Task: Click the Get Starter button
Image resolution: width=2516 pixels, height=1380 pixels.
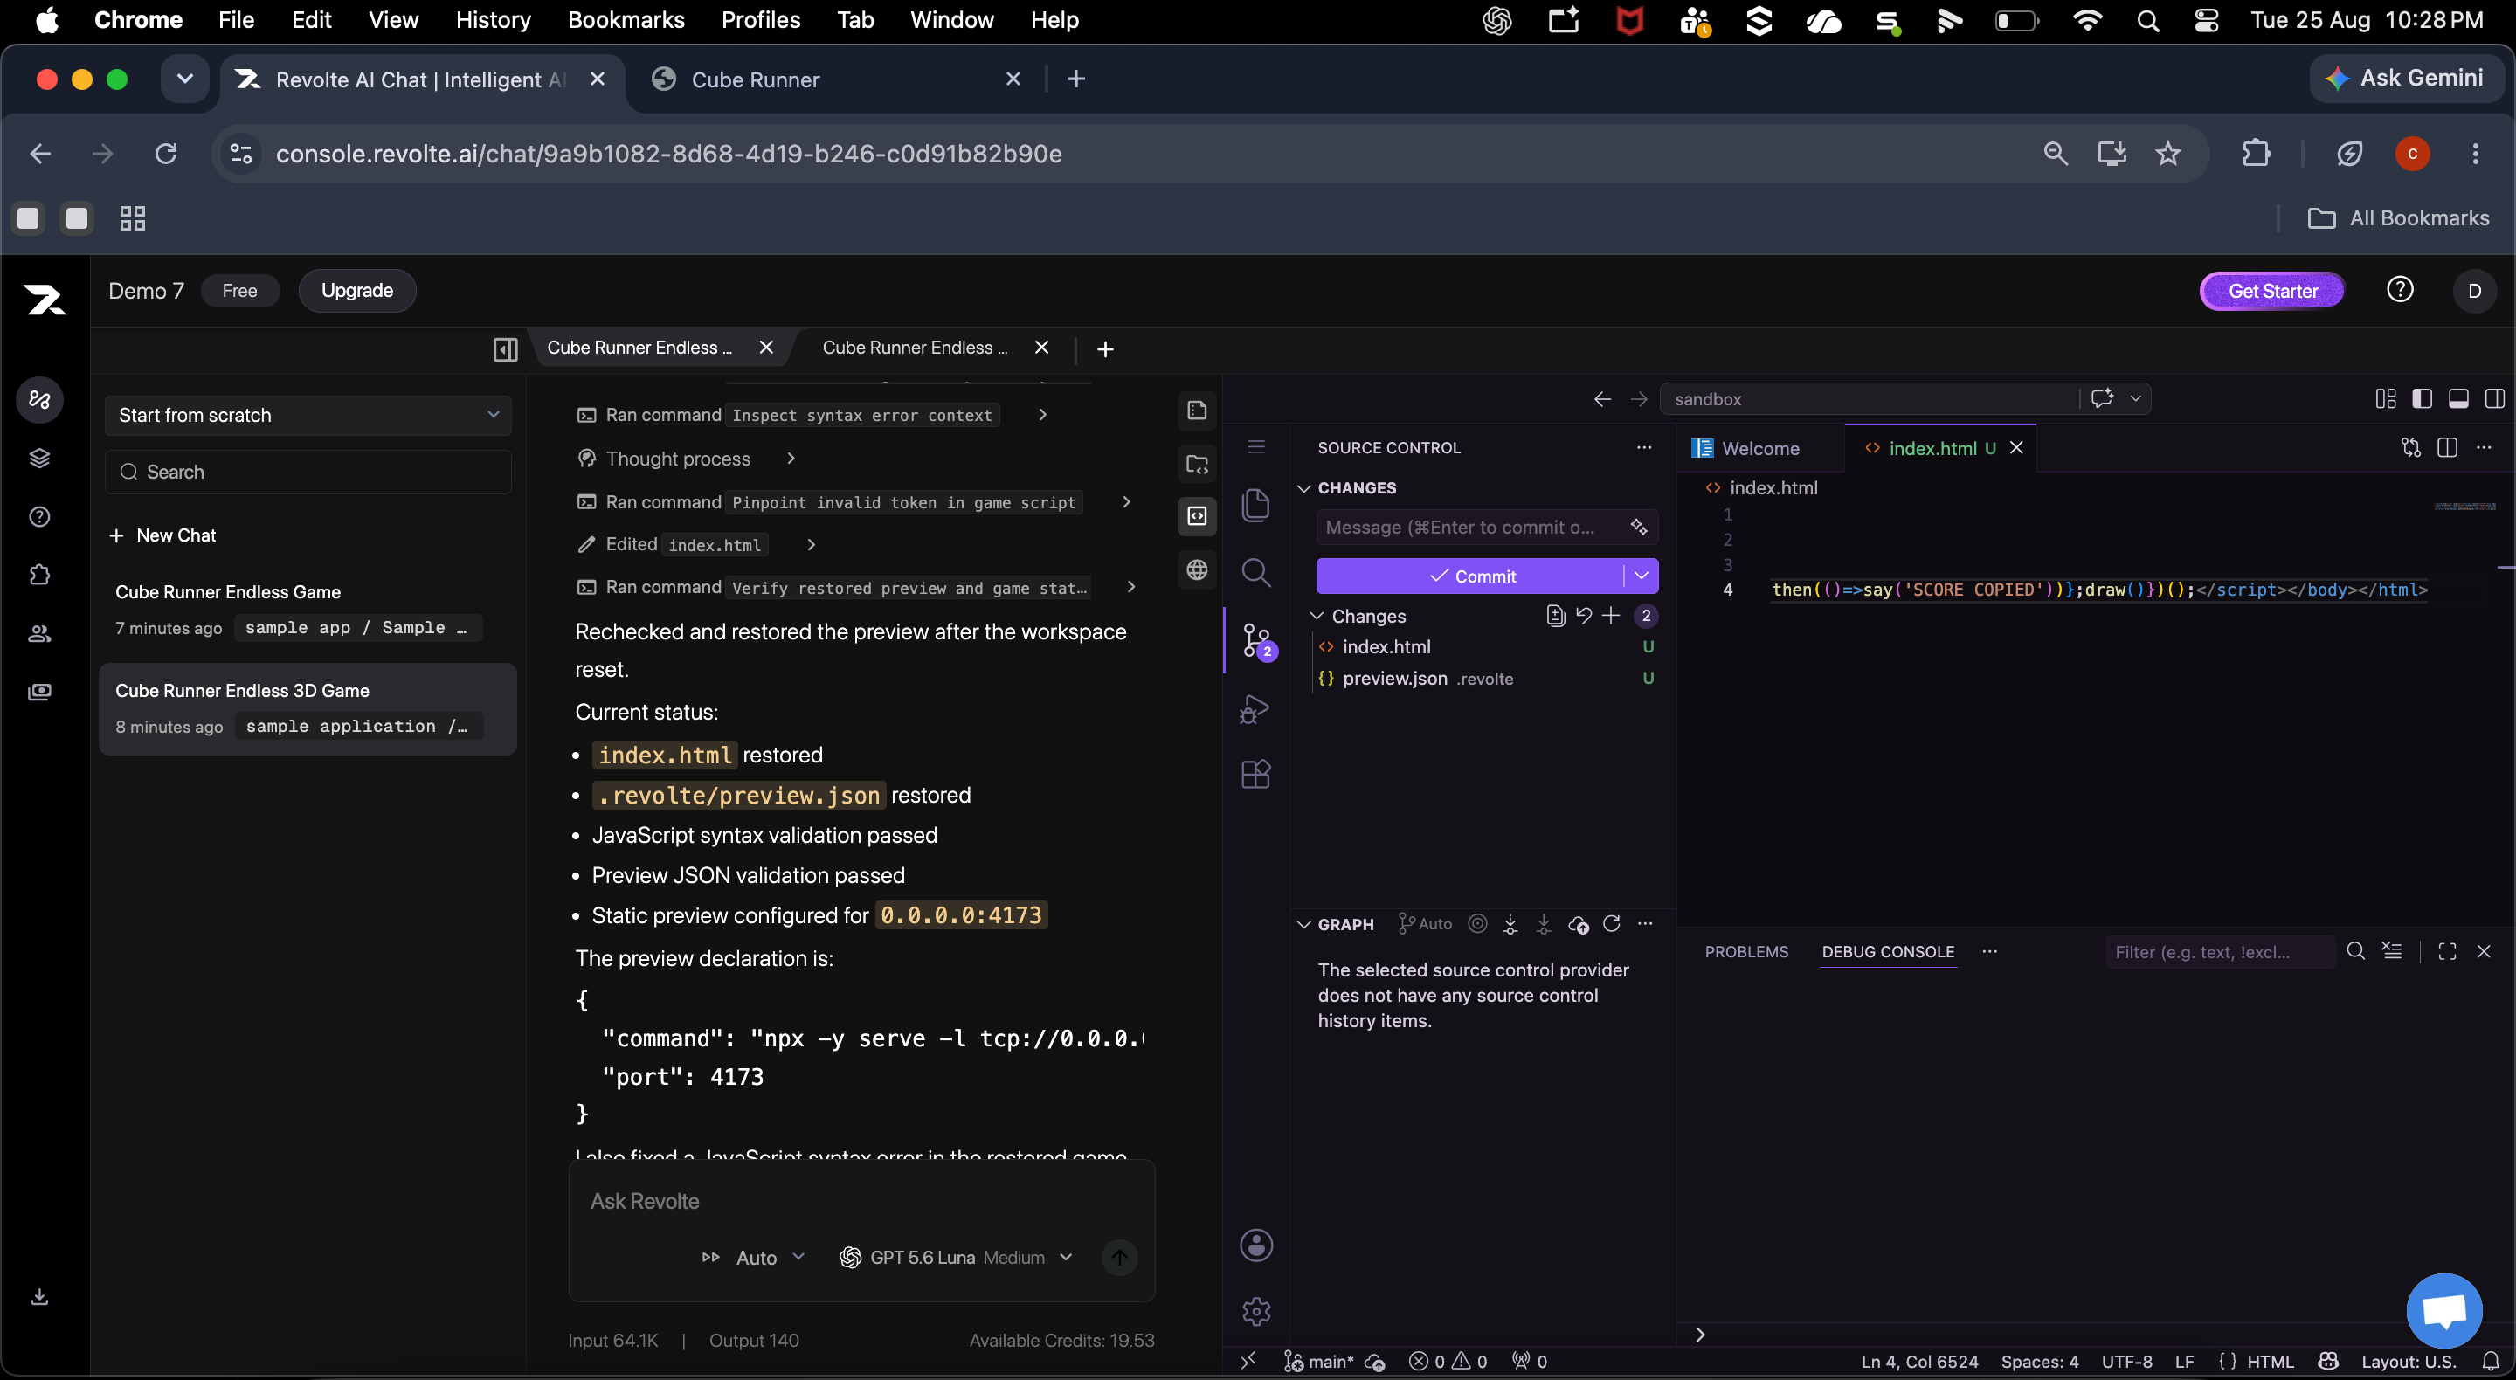Action: point(2271,290)
